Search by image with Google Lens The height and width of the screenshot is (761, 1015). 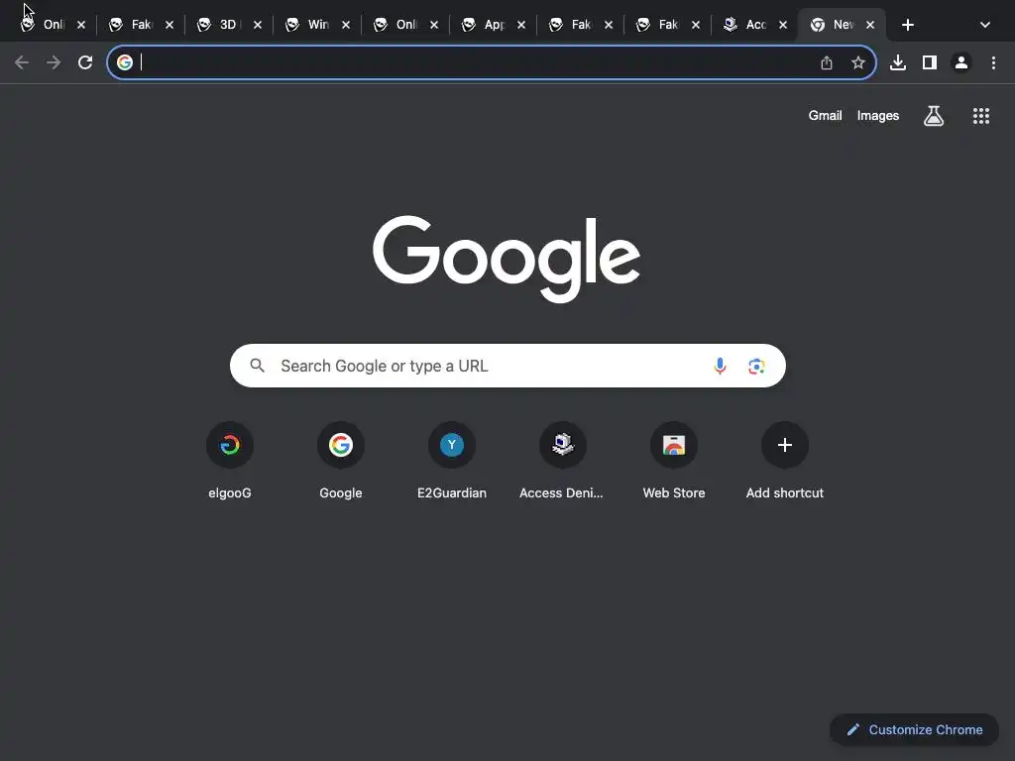pyautogui.click(x=756, y=366)
